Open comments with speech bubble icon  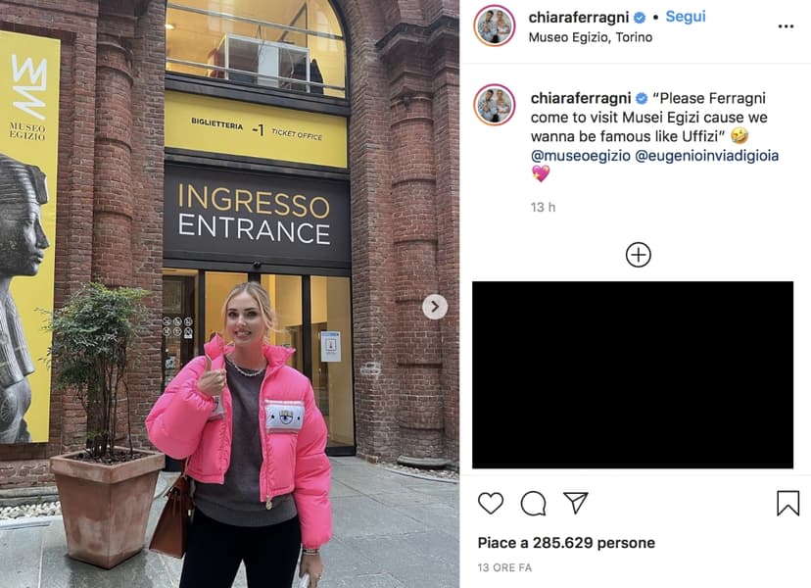tap(533, 503)
